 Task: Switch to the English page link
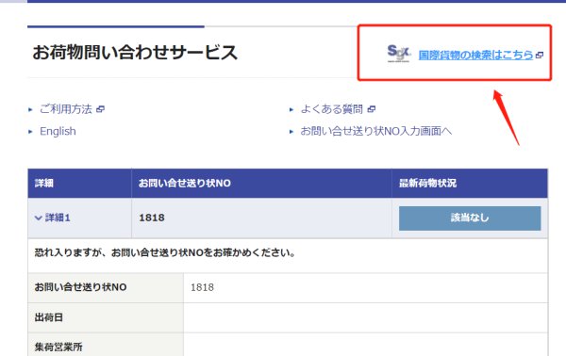tap(58, 131)
